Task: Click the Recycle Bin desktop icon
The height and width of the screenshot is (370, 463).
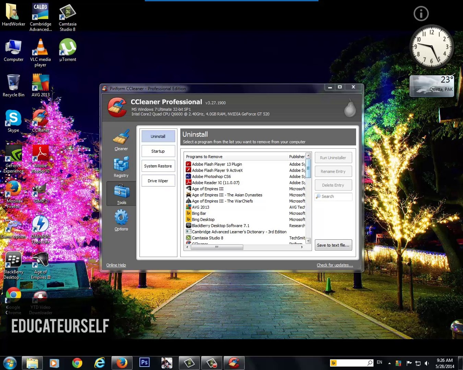Action: [13, 86]
